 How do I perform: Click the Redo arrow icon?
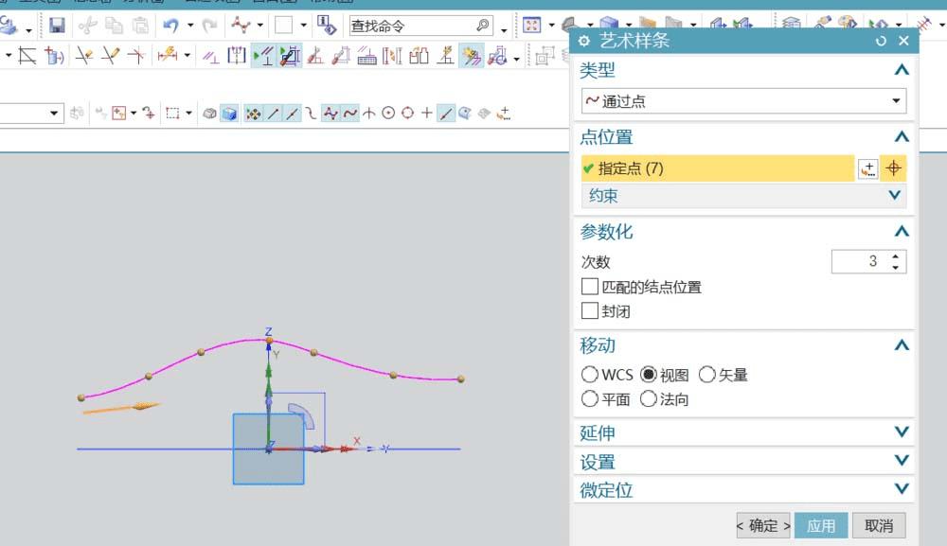(x=209, y=26)
